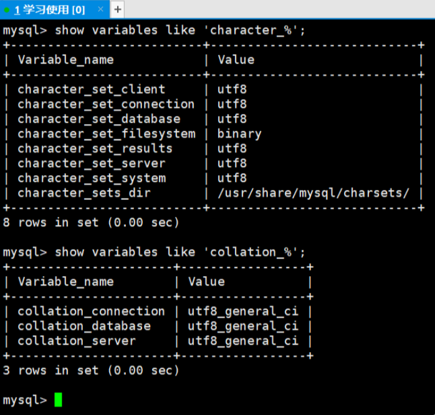The height and width of the screenshot is (415, 435).
Task: Click 'Variable_name' header of collation table
Action: point(66,282)
